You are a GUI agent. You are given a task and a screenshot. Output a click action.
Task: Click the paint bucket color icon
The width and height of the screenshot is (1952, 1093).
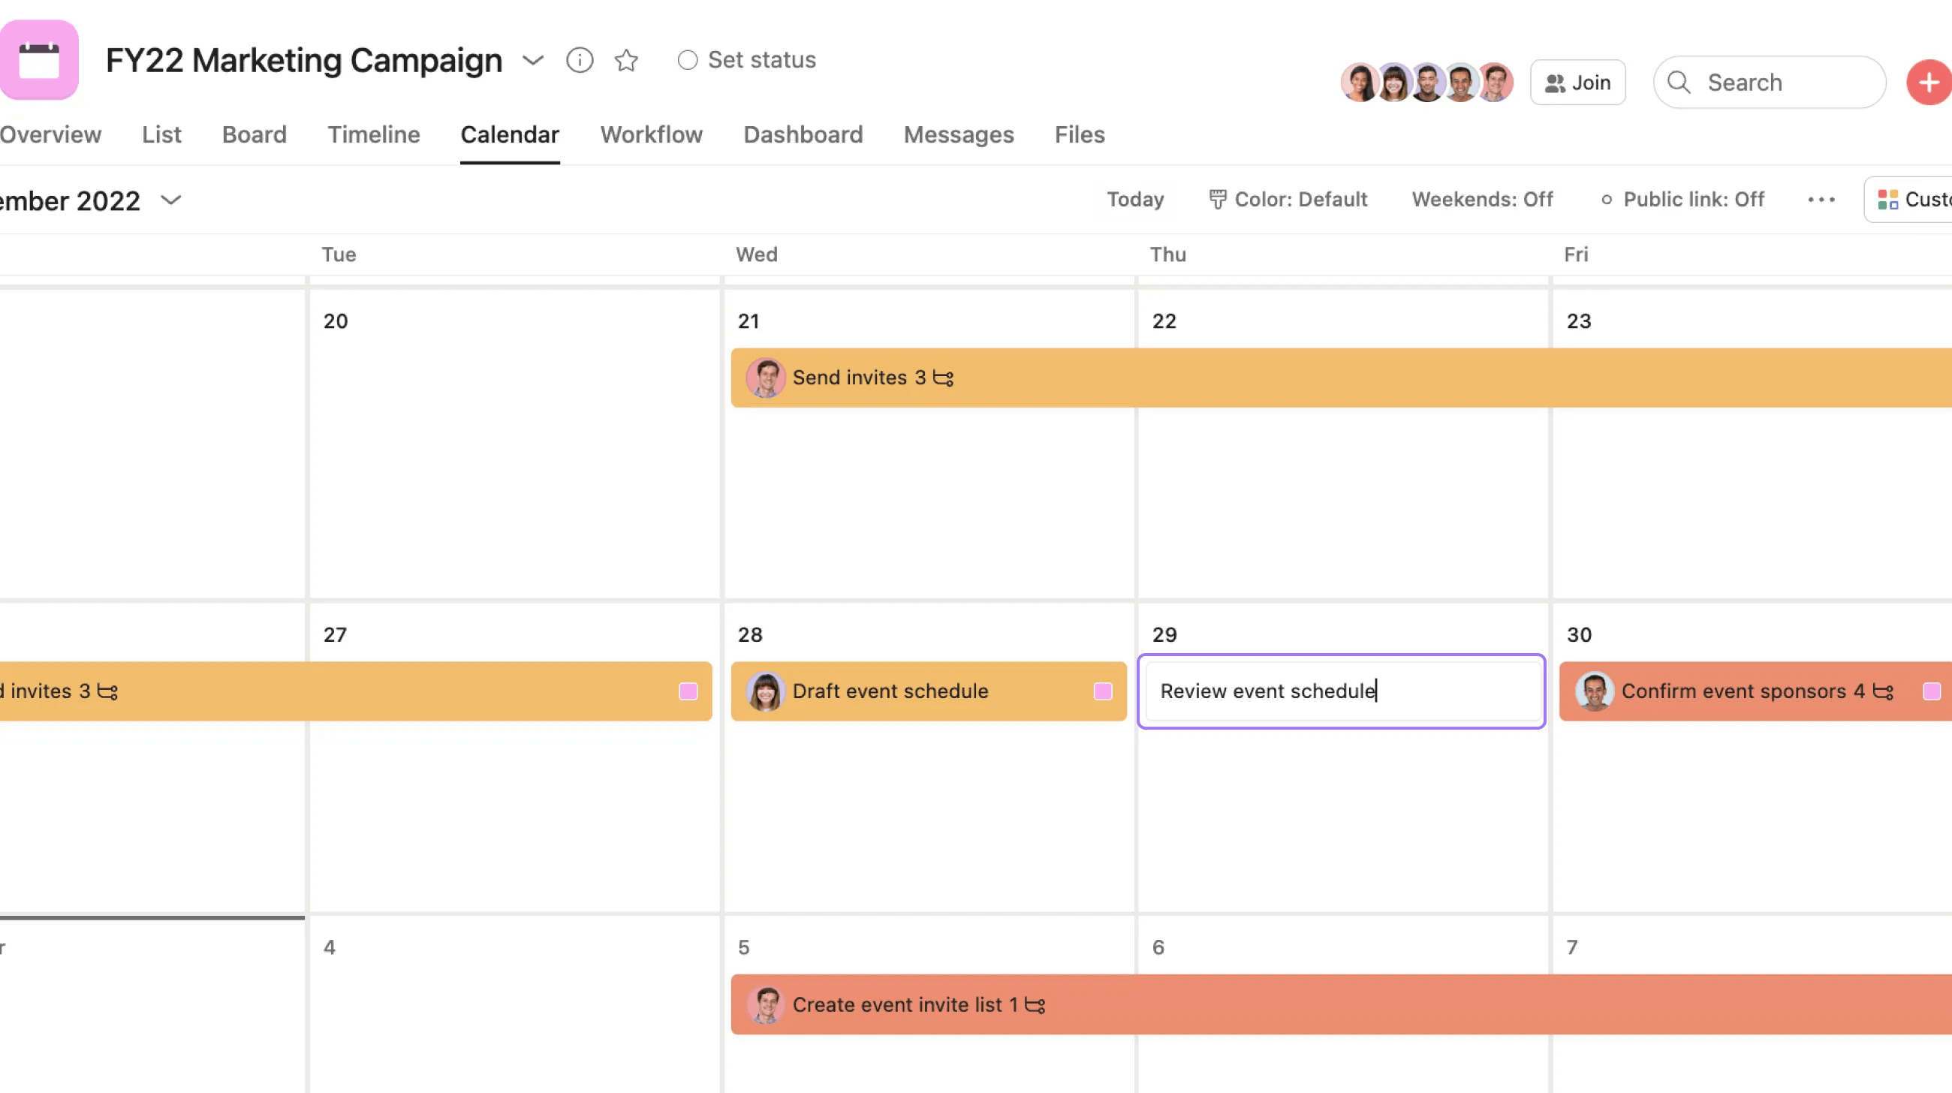[1217, 199]
